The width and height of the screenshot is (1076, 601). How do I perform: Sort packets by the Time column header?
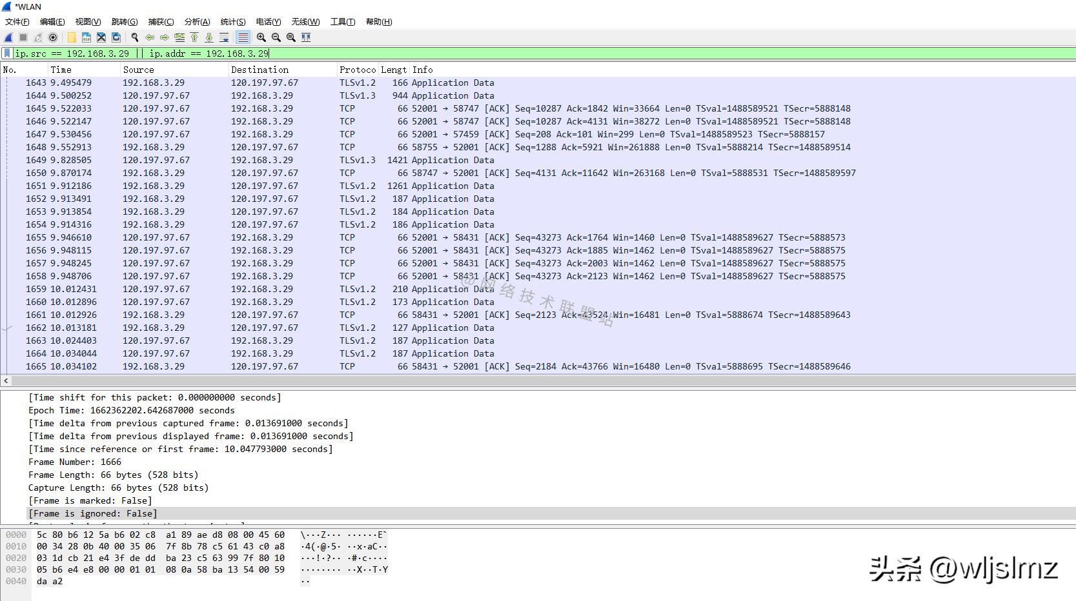(61, 70)
